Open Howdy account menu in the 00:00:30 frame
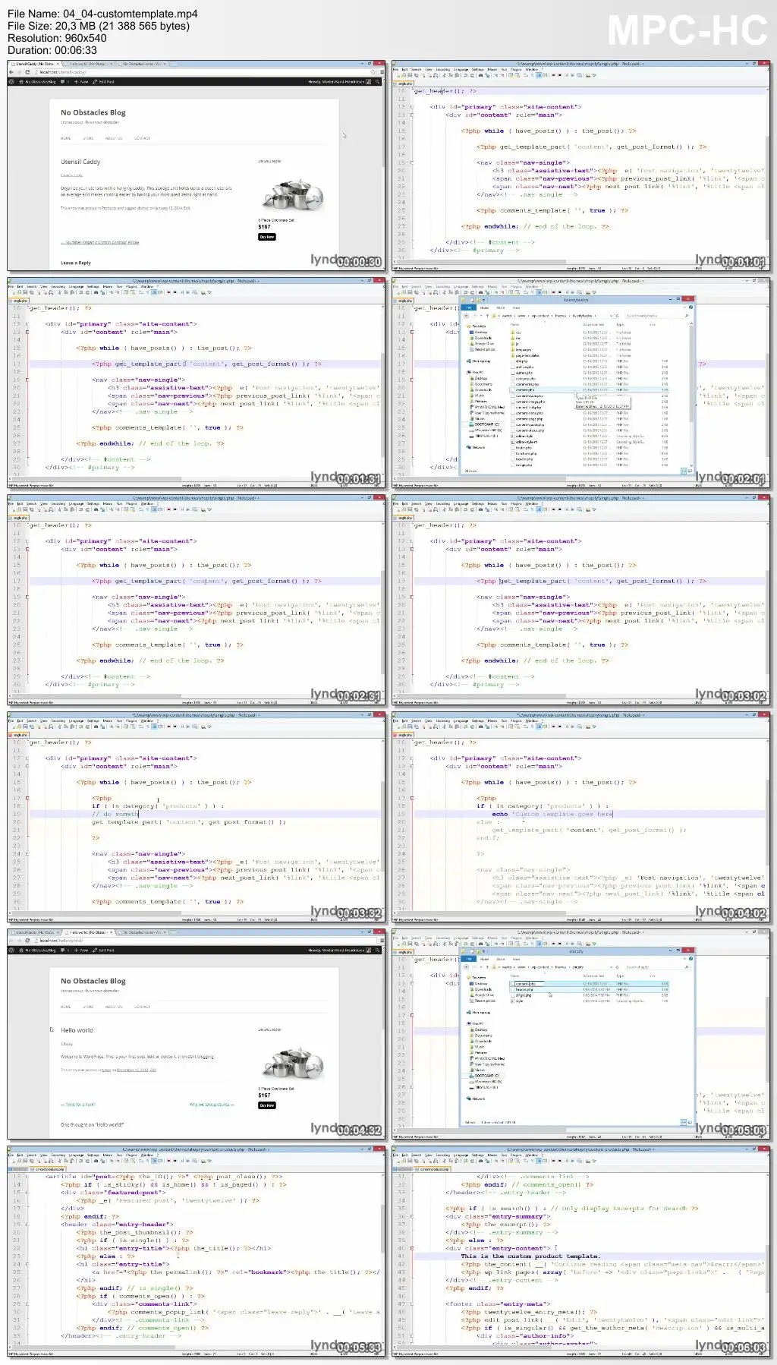Screen dimensions: 777x1365 click(x=339, y=81)
